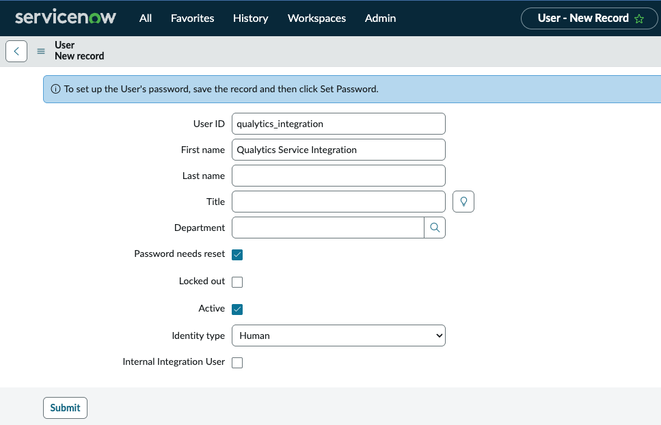Click the Last name input field
Viewport: 661px width, 425px height.
[338, 176]
